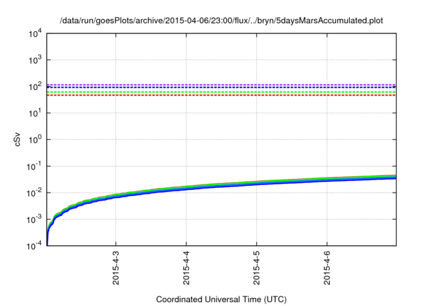Click the 2015-4-5 x-axis tick label
Screen dimensions: 437x306
257,268
